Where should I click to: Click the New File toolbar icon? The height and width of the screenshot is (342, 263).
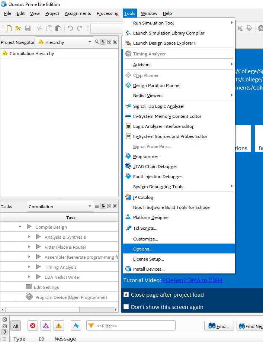click(x=9, y=28)
